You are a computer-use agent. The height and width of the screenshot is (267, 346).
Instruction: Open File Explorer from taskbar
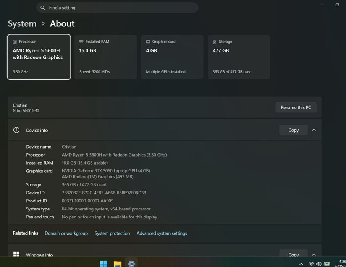118,264
